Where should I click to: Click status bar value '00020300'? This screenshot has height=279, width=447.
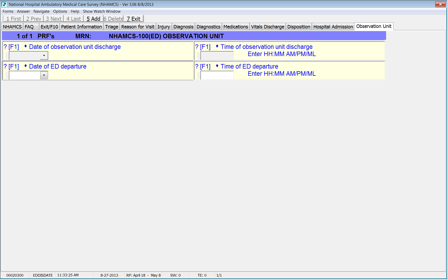(15, 275)
